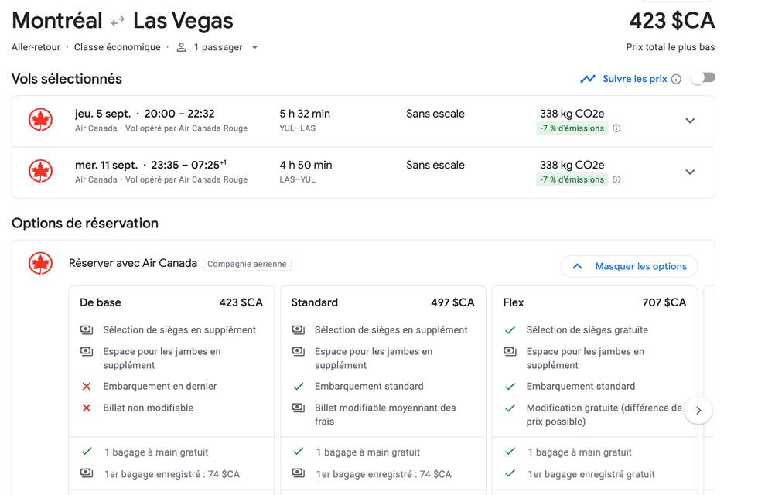This screenshot has height=495, width=758.
Task: Click the Air Canada logo on the outbound flight
Action: (x=39, y=121)
